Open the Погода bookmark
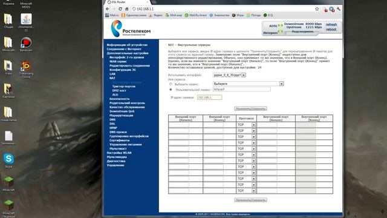387x218 pixels. tap(253, 15)
